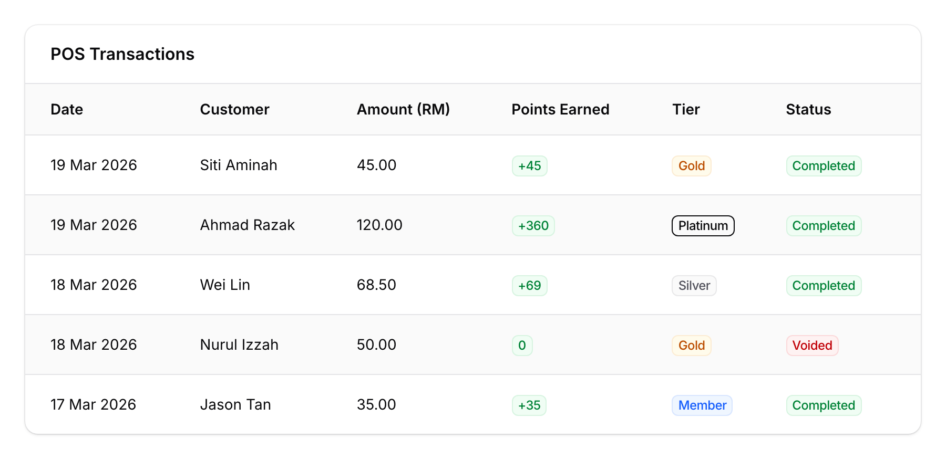The width and height of the screenshot is (946, 459).
Task: Click the +35 points badge for Jason Tan
Action: 529,405
